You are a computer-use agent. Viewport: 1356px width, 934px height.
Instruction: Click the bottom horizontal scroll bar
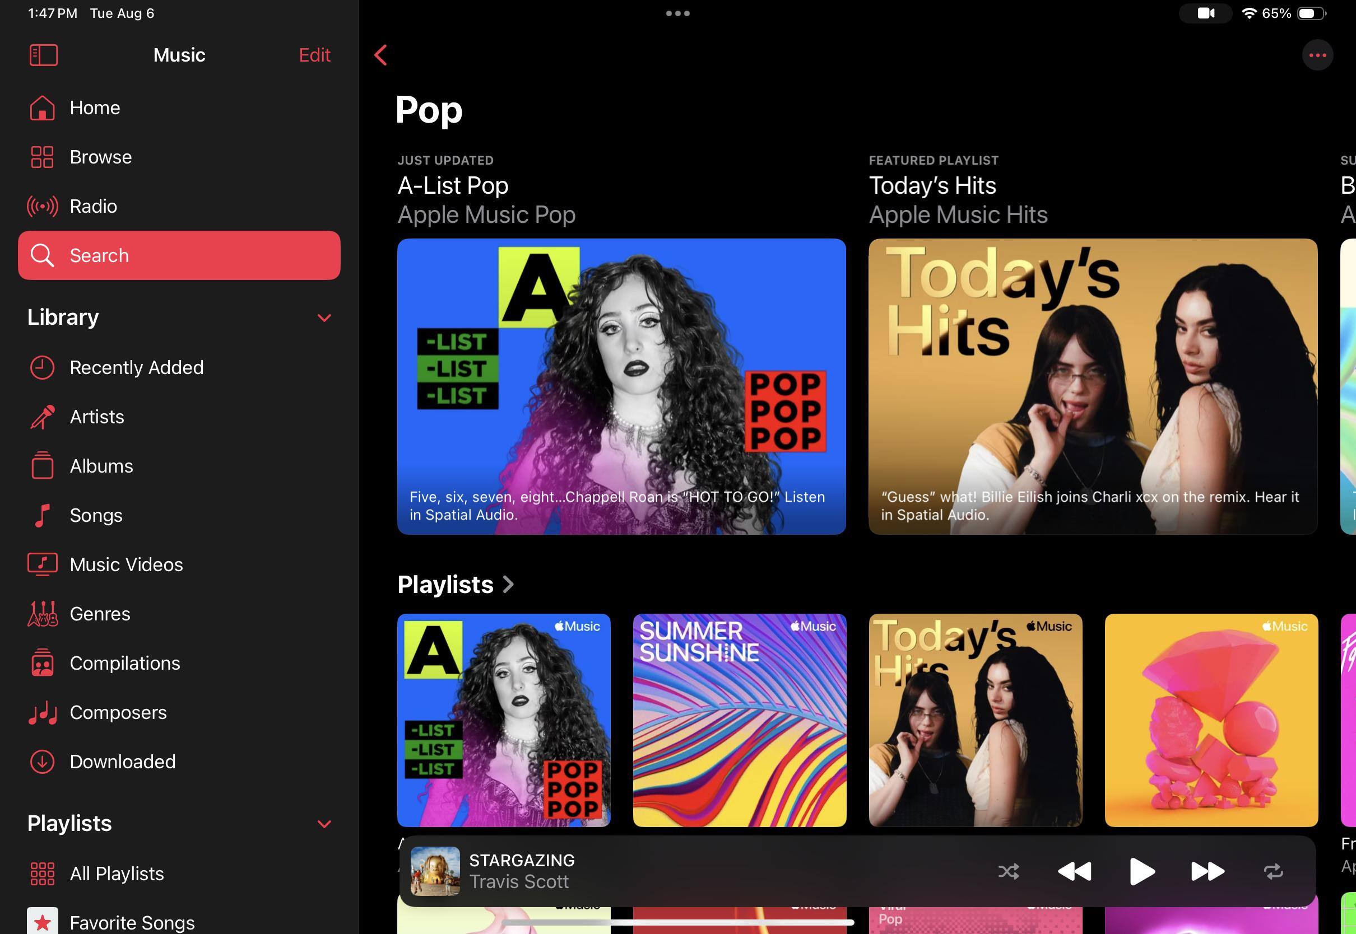click(x=677, y=922)
